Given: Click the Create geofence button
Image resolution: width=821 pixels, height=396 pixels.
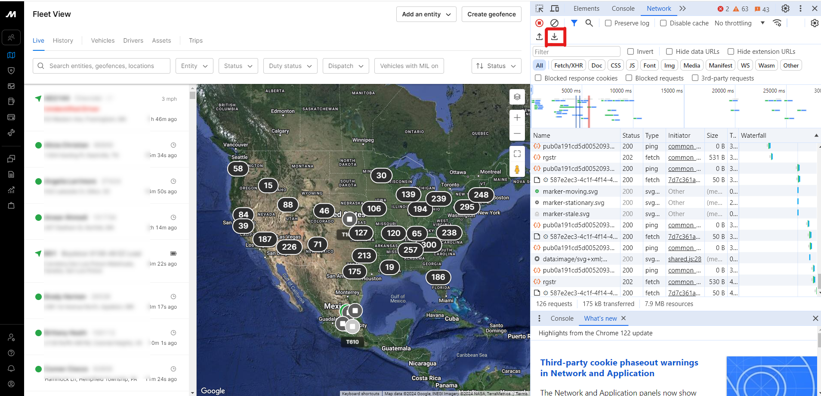Looking at the screenshot, I should 491,14.
